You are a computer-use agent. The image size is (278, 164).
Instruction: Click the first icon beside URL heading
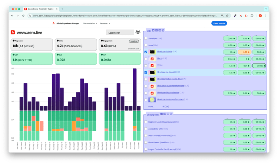click(154, 30)
